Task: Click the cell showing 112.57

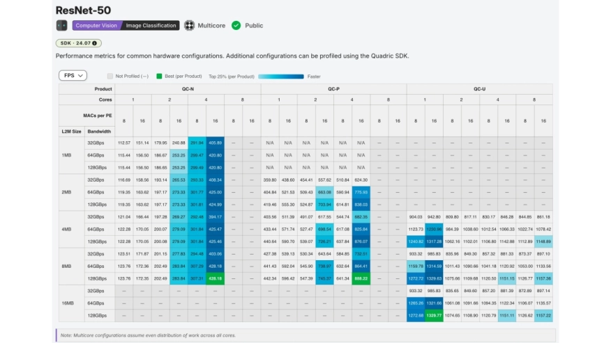Action: 124,143
